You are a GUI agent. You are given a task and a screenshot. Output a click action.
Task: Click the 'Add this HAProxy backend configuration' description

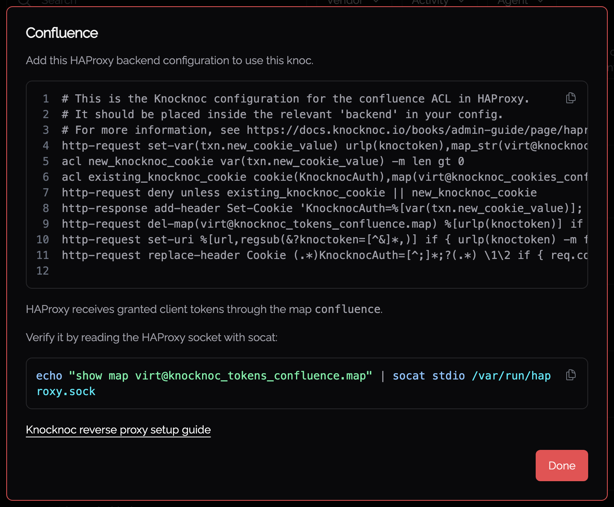pos(170,61)
